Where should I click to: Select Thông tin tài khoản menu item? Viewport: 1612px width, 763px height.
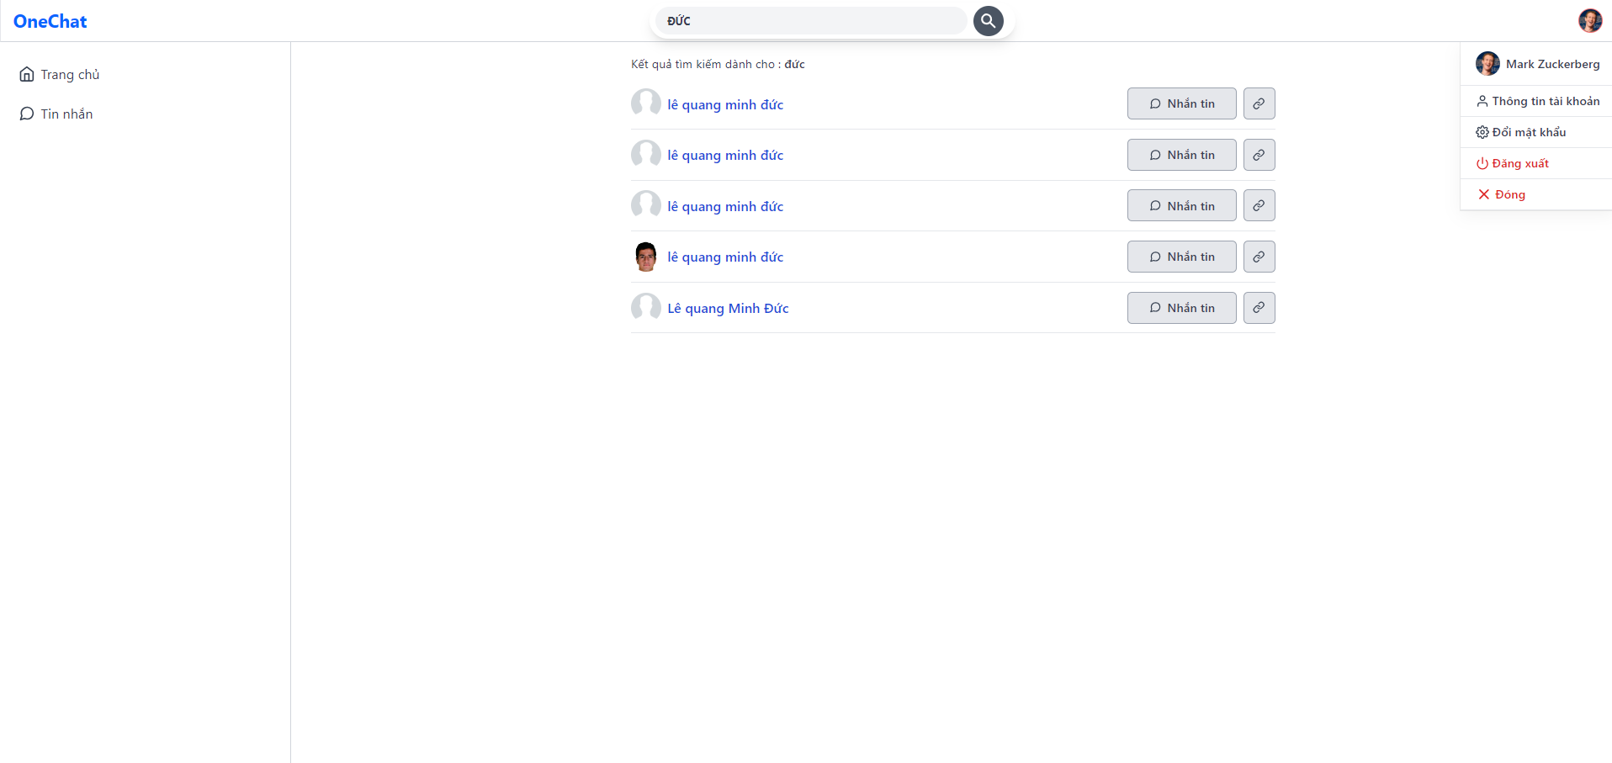coord(1538,101)
